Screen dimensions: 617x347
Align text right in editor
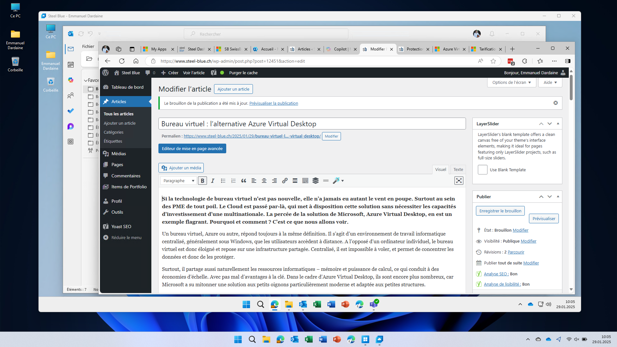coord(274,181)
